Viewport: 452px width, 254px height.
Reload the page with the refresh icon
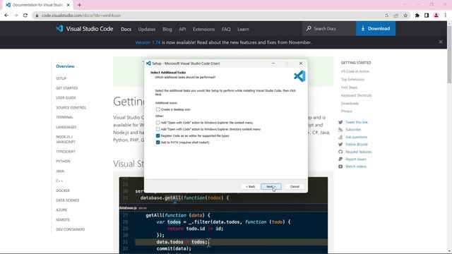25,16
